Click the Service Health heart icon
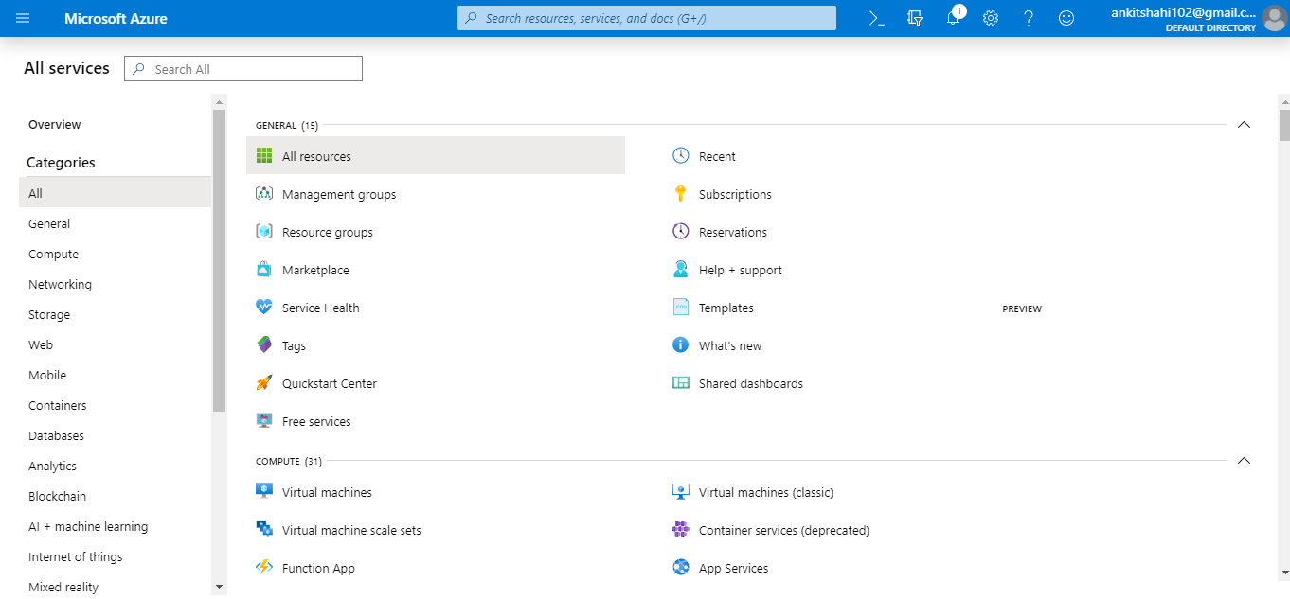Screen dimensions: 1290x599 tap(264, 308)
